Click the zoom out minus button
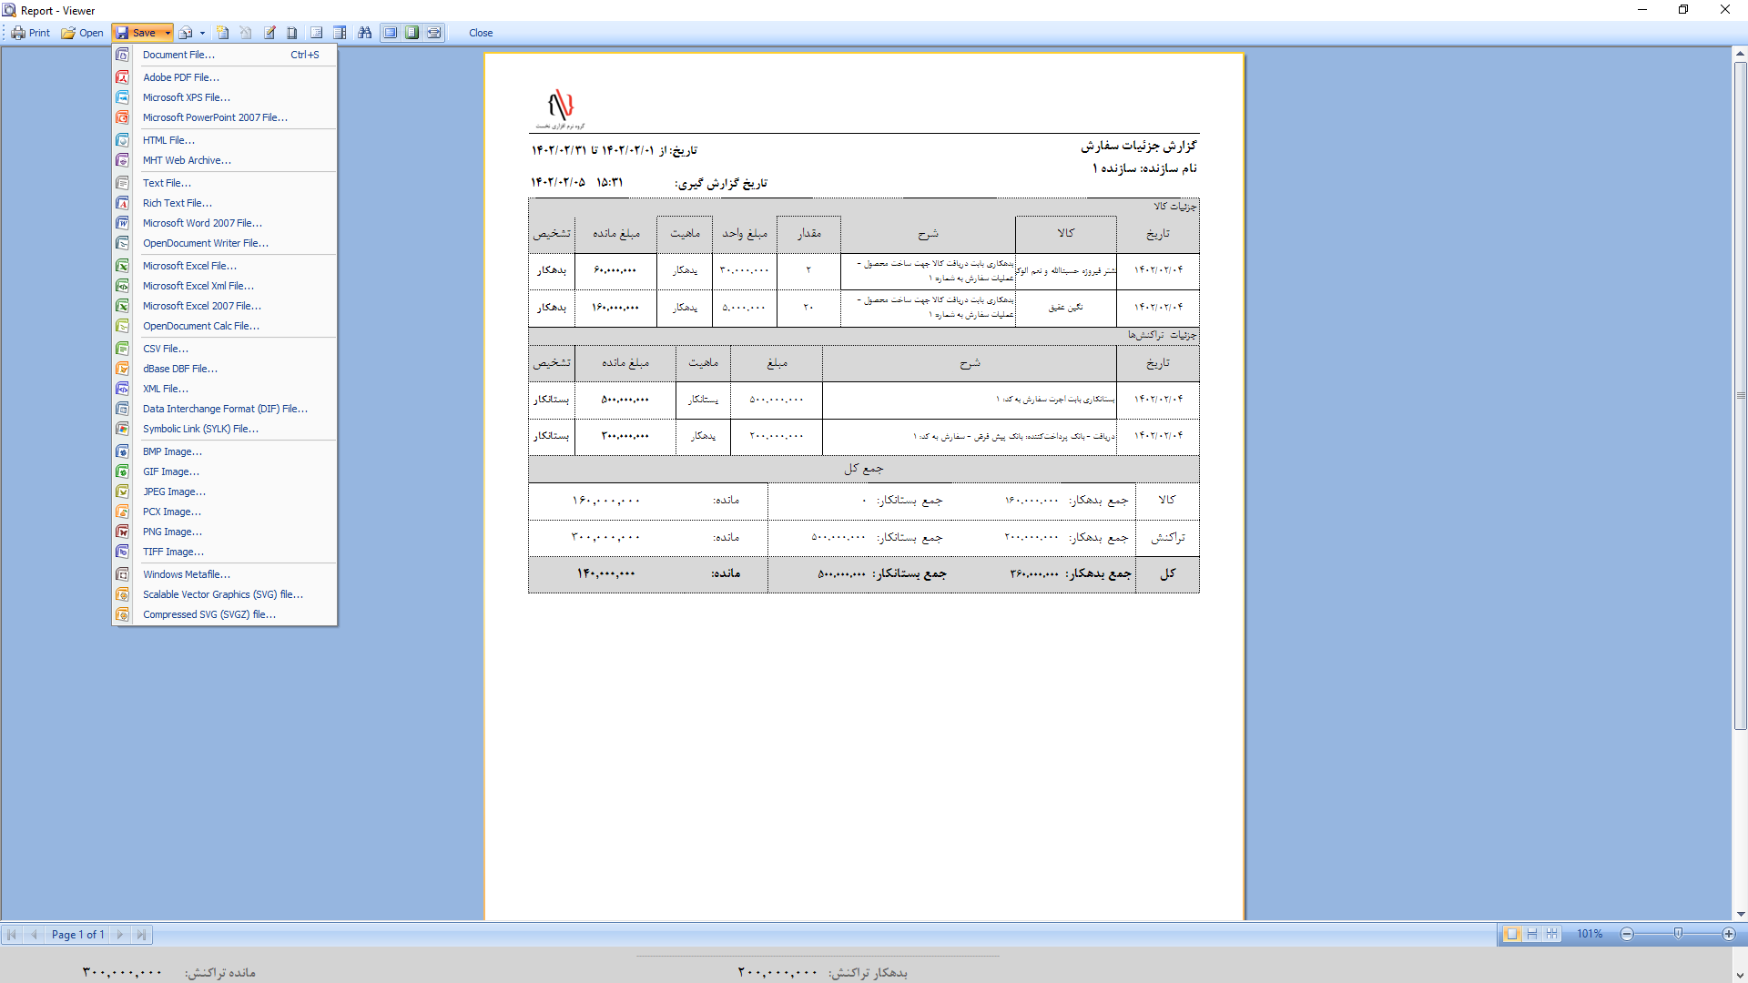This screenshot has height=983, width=1748. coord(1627,934)
